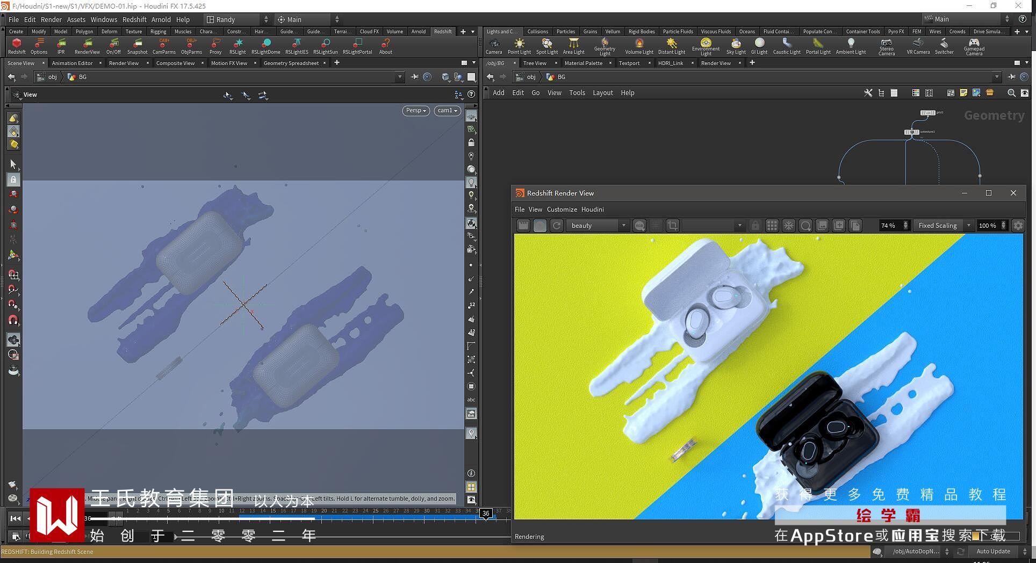Viewport: 1036px width, 563px height.
Task: Click the Redshift shelf tool icon
Action: pos(17,46)
